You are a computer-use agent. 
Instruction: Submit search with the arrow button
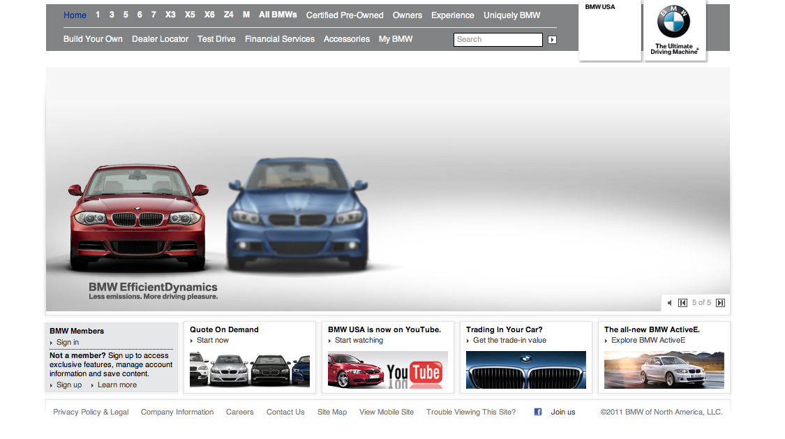click(552, 40)
